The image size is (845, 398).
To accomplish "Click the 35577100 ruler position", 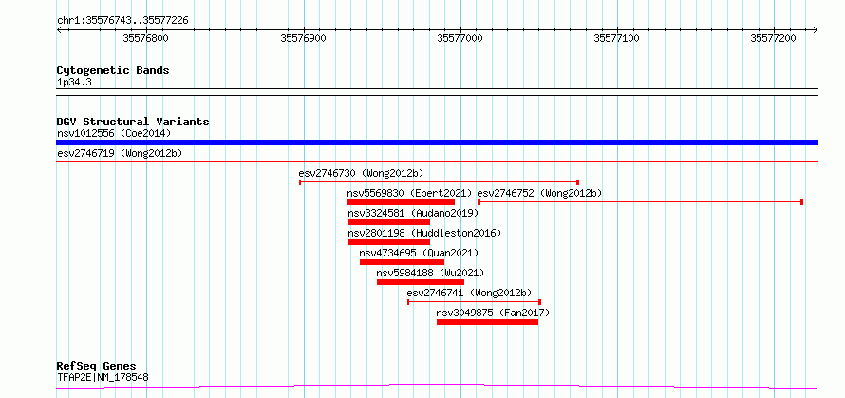I will 616,38.
